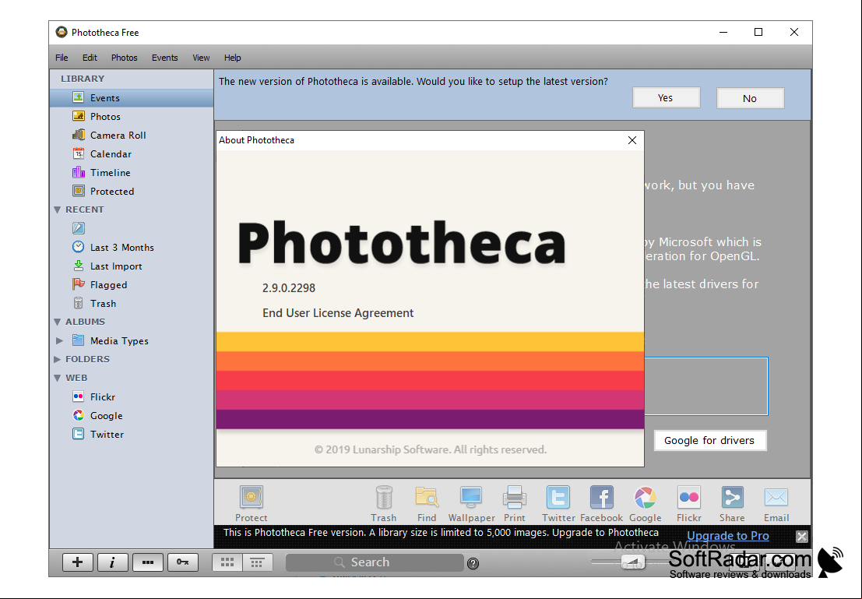Open the Edit menu
Image resolution: width=862 pixels, height=599 pixels.
(90, 58)
